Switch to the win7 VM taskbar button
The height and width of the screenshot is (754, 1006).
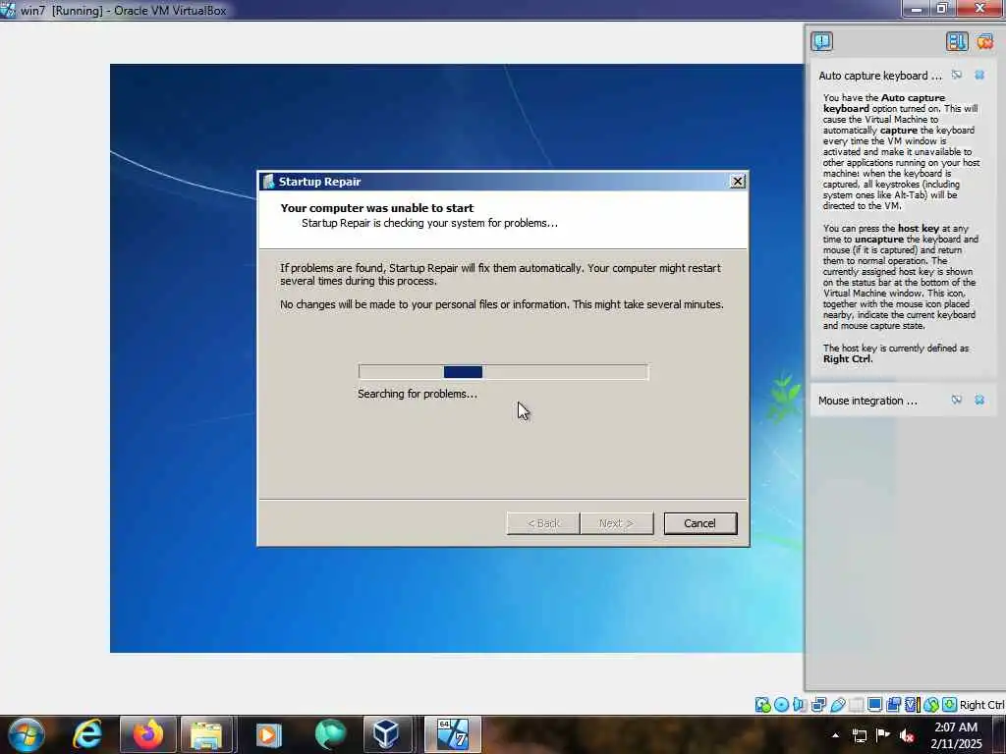(452, 734)
